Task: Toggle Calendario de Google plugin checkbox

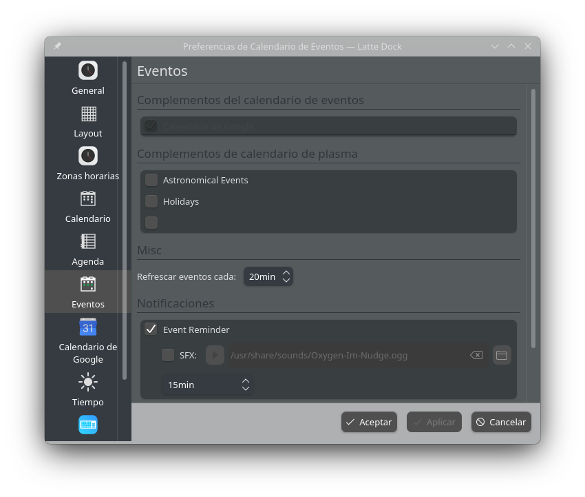Action: pyautogui.click(x=151, y=126)
